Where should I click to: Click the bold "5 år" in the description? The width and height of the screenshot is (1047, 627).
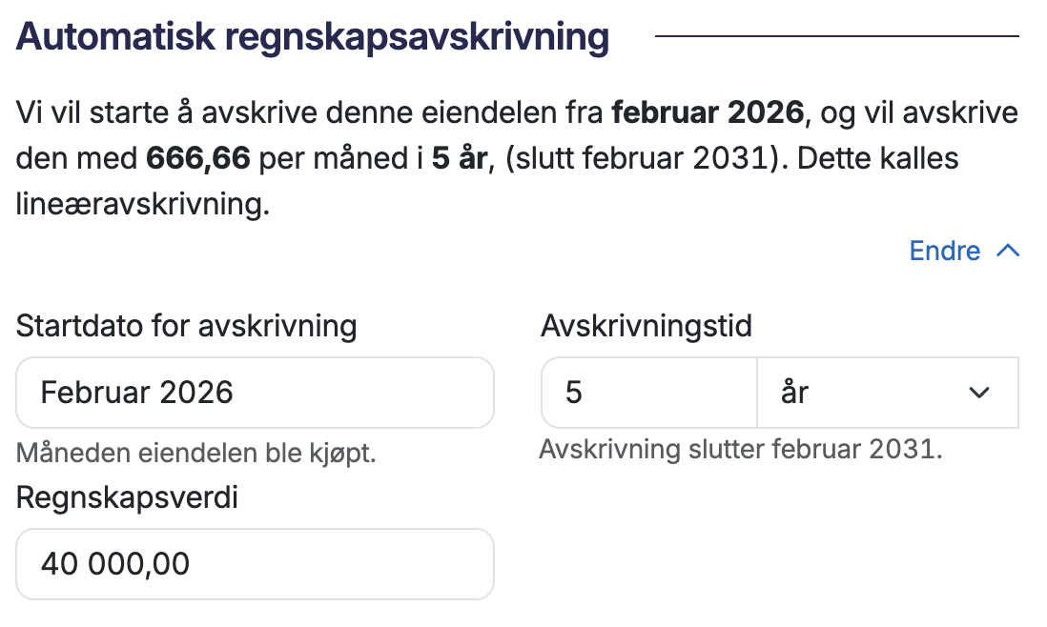tap(460, 158)
